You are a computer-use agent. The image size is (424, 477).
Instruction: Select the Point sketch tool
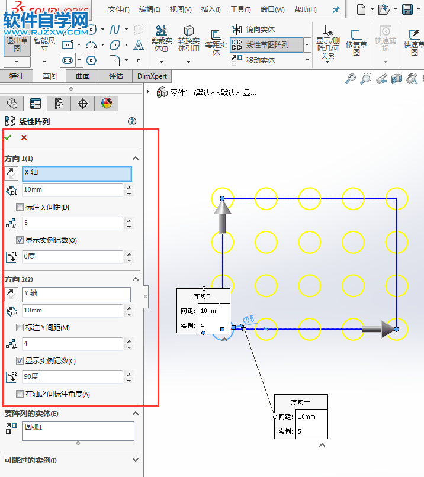pos(139,60)
